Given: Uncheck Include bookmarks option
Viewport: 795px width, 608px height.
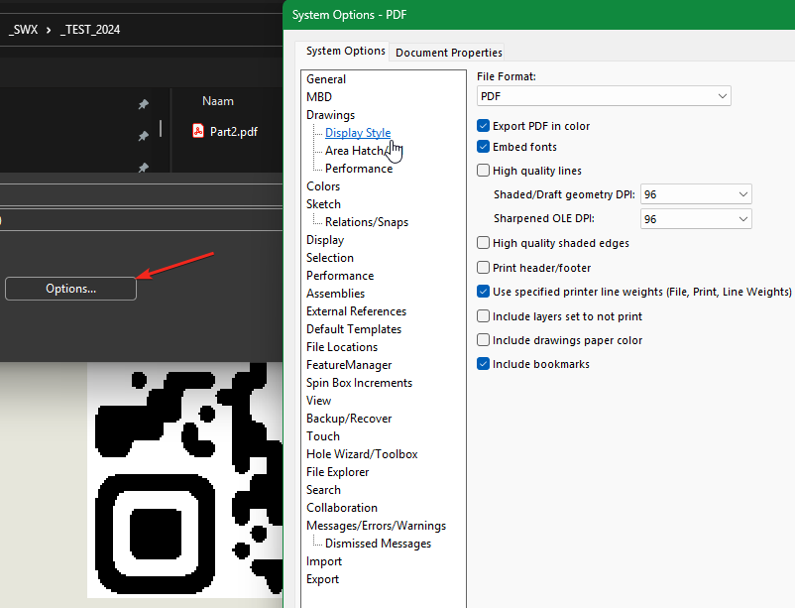Looking at the screenshot, I should (x=484, y=364).
